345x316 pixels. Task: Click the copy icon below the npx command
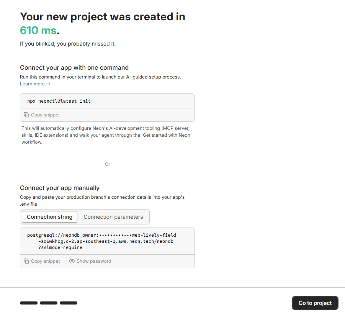(26, 115)
